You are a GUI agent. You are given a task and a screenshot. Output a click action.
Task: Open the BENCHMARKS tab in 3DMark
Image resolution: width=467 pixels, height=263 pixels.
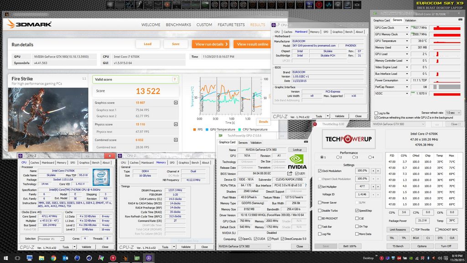(x=178, y=25)
